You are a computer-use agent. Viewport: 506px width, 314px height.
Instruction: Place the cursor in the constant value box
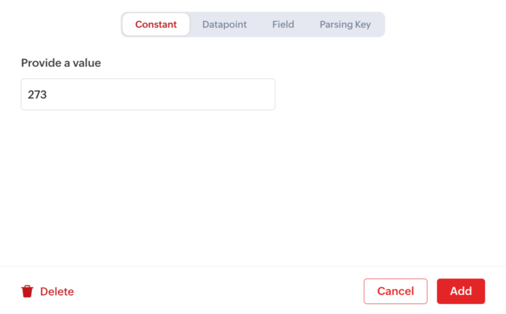[148, 94]
